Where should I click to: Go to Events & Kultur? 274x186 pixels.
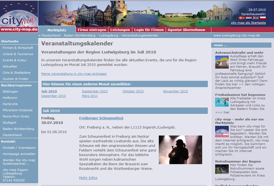15,60
